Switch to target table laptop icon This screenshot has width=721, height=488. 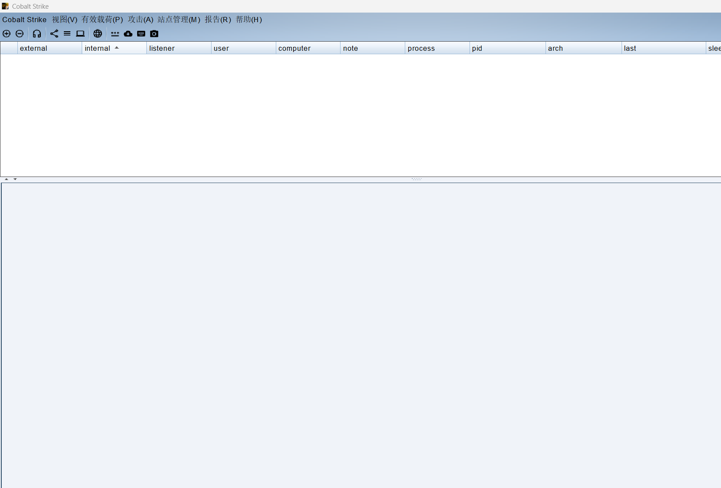click(x=80, y=33)
